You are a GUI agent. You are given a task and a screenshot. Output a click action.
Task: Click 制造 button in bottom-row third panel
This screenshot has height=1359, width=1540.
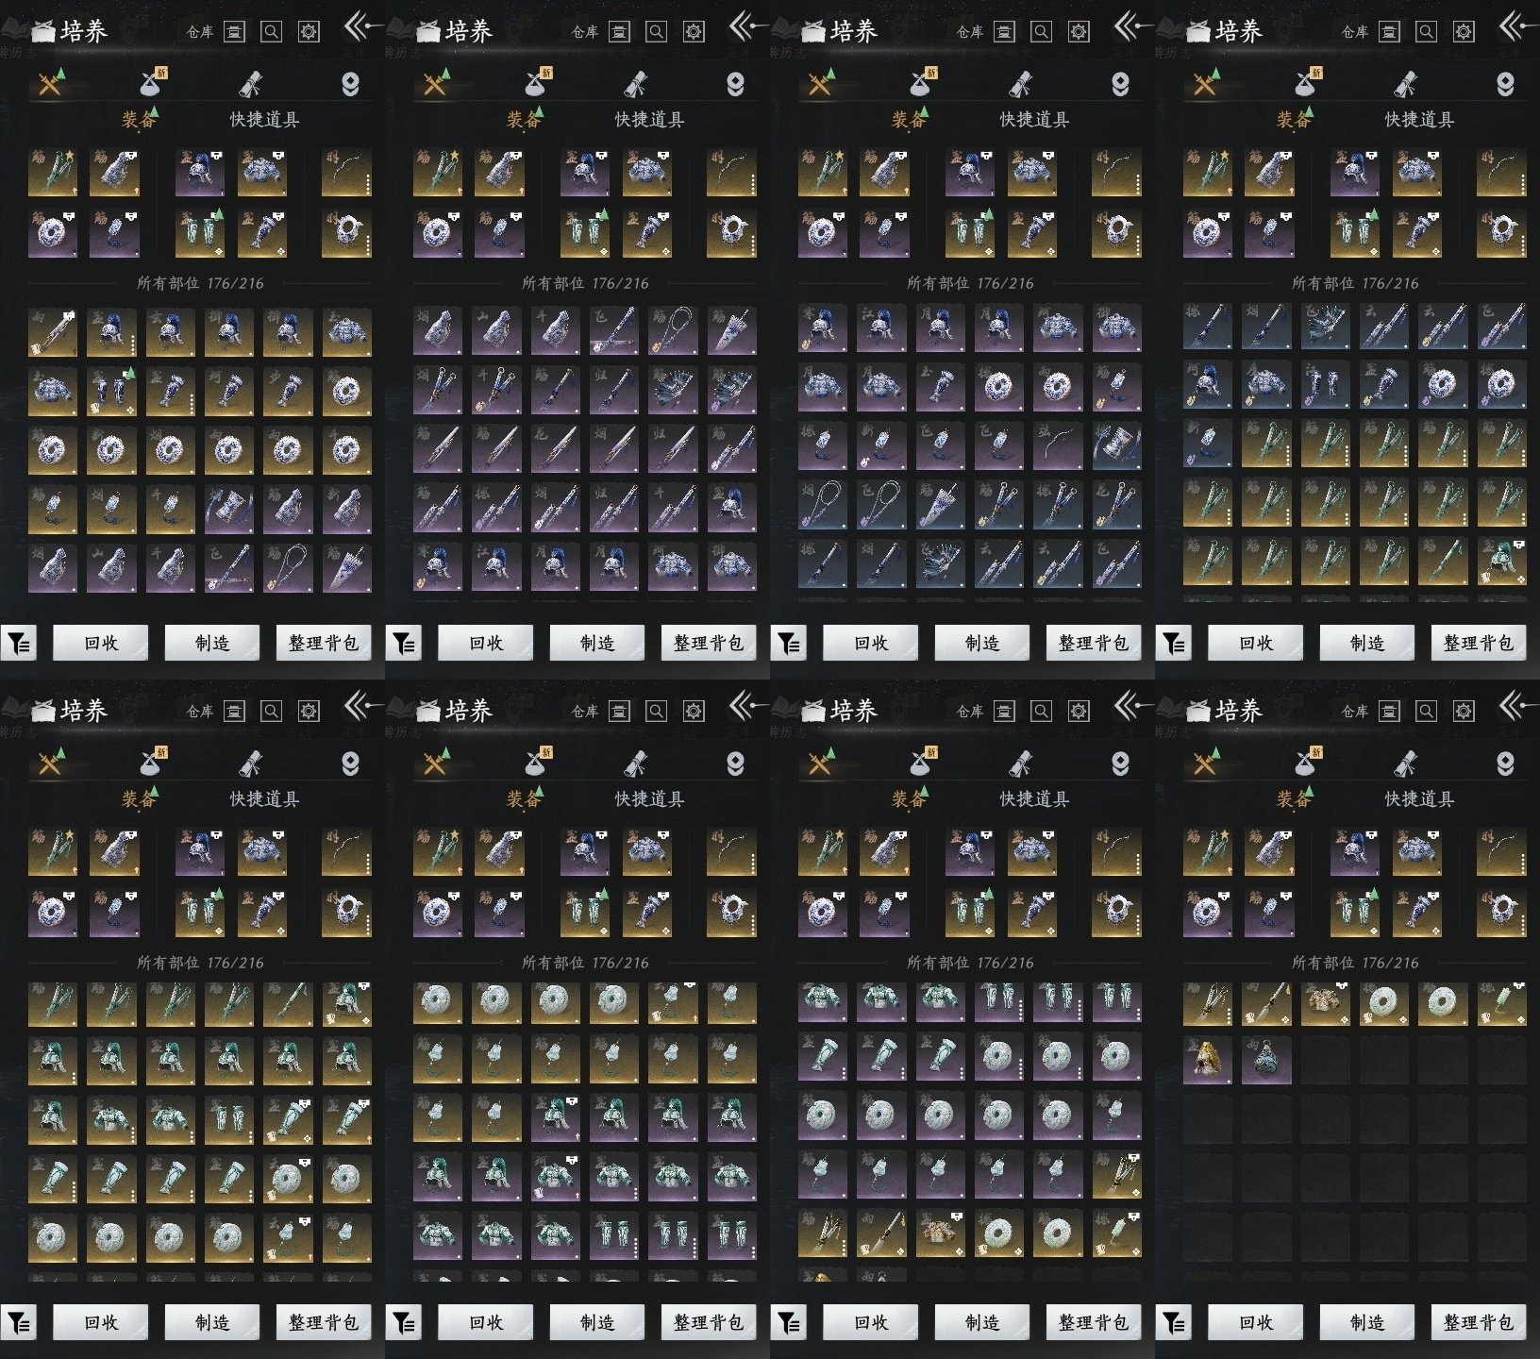pyautogui.click(x=982, y=1322)
